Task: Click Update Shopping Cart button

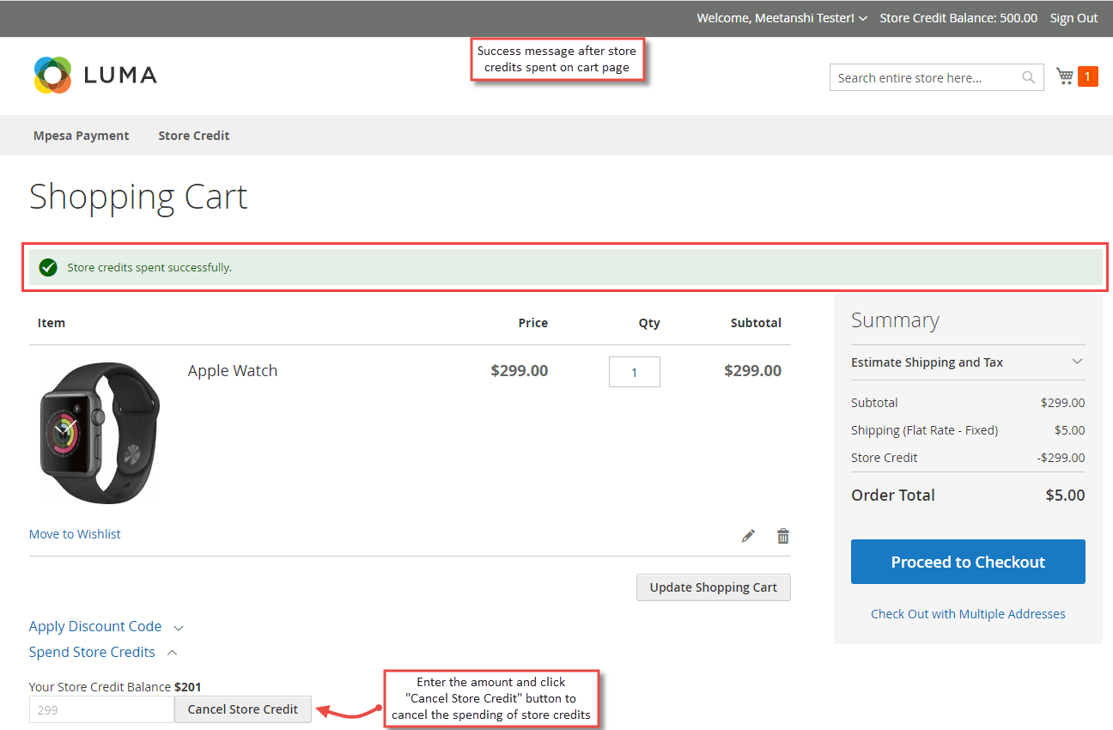Action: (x=714, y=587)
